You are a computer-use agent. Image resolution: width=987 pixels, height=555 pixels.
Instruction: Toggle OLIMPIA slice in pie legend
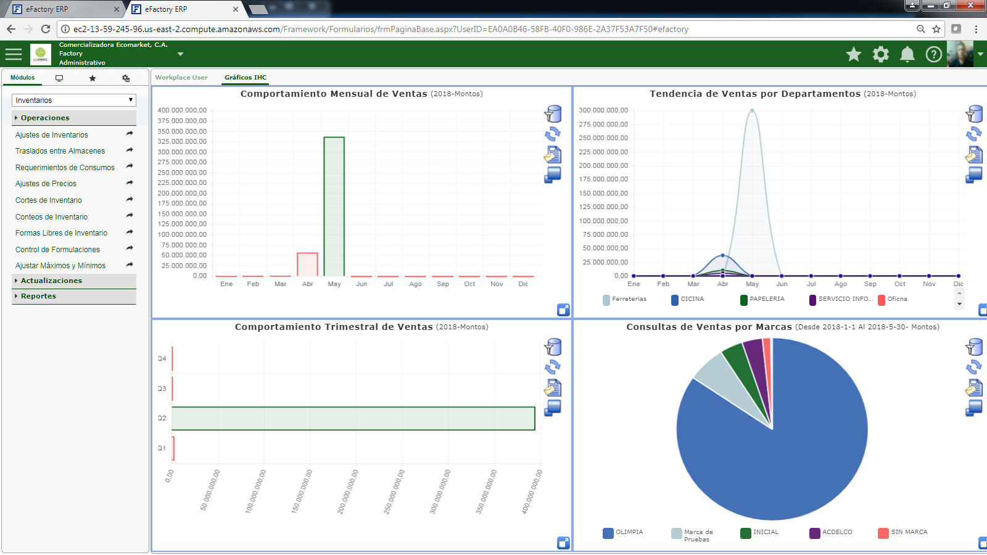point(623,532)
